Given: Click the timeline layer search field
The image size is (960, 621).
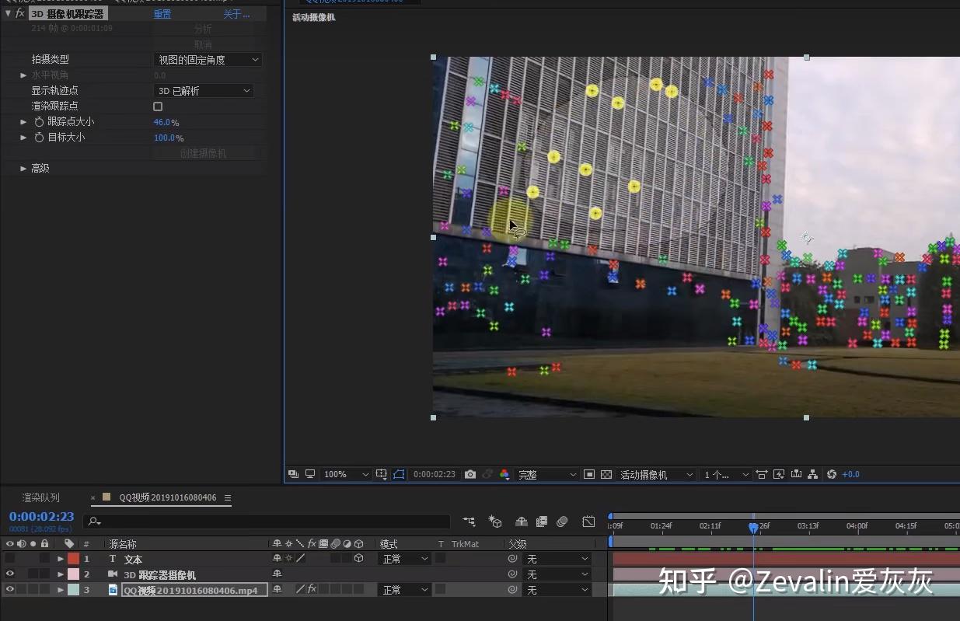Looking at the screenshot, I should 267,522.
